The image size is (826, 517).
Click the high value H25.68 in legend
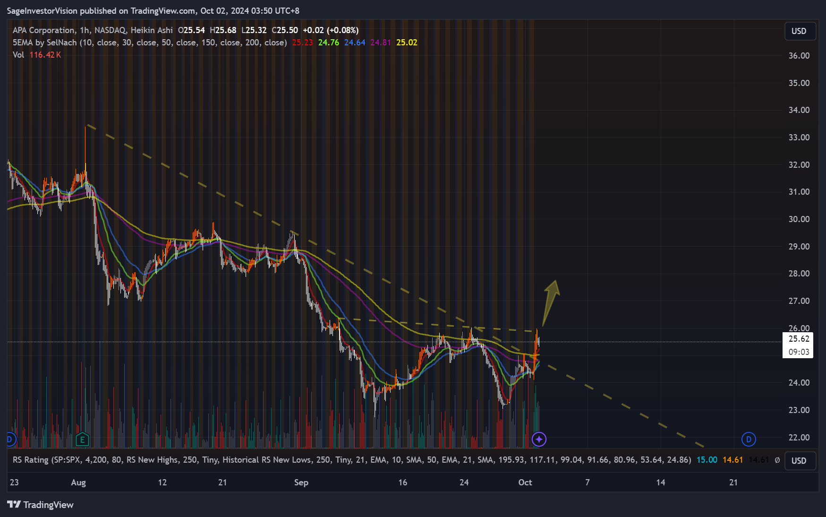[x=223, y=30]
